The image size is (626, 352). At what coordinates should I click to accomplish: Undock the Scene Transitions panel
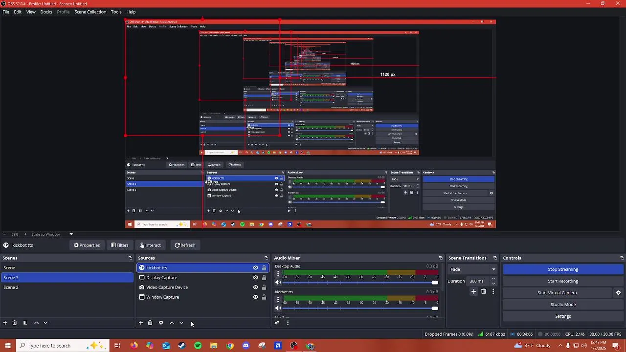495,258
